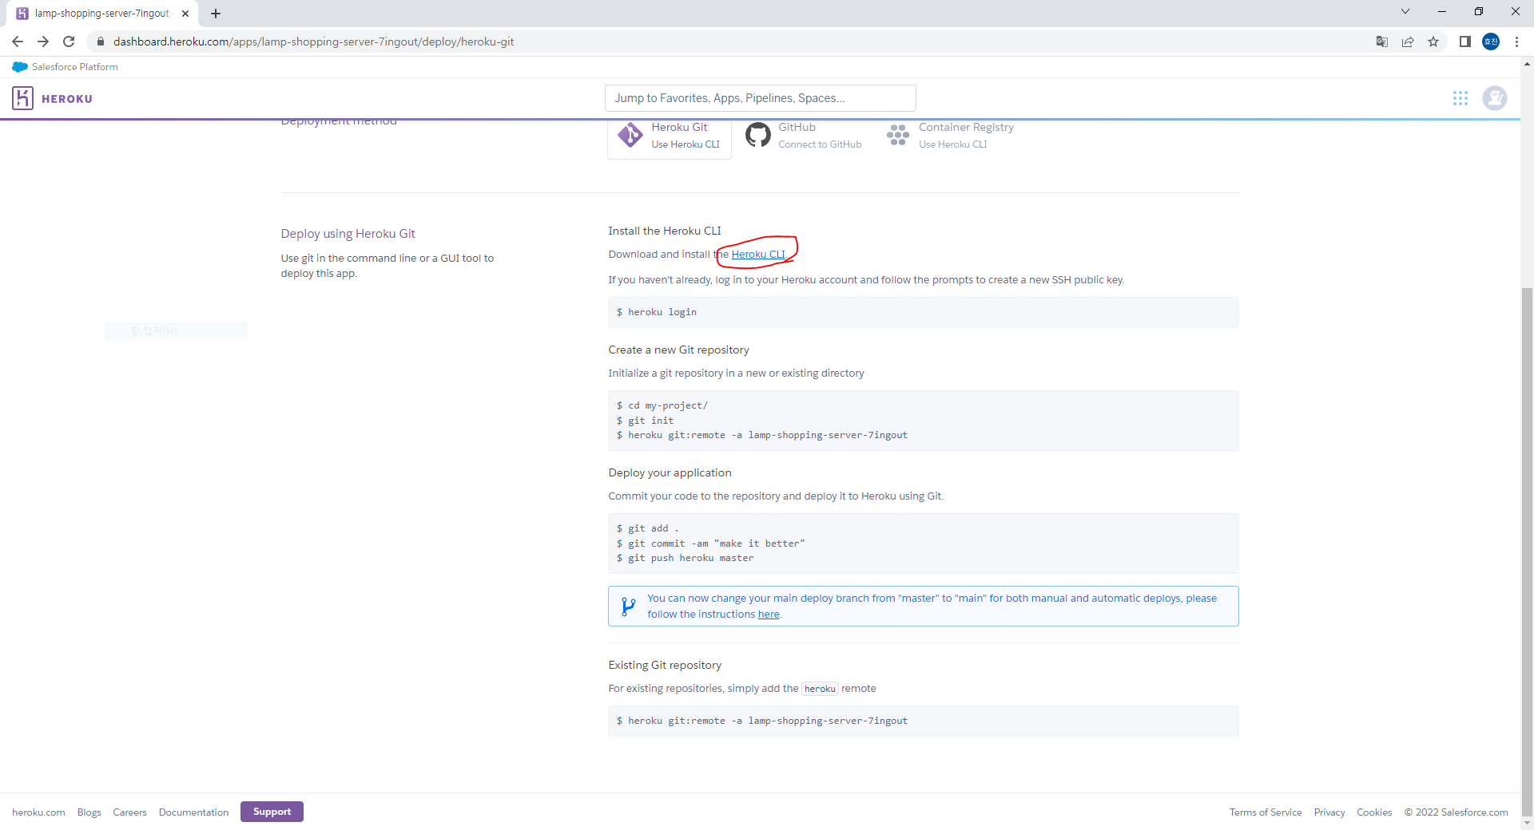Click the Heroku logo icon
Viewport: 1534px width, 830px height.
(x=22, y=98)
